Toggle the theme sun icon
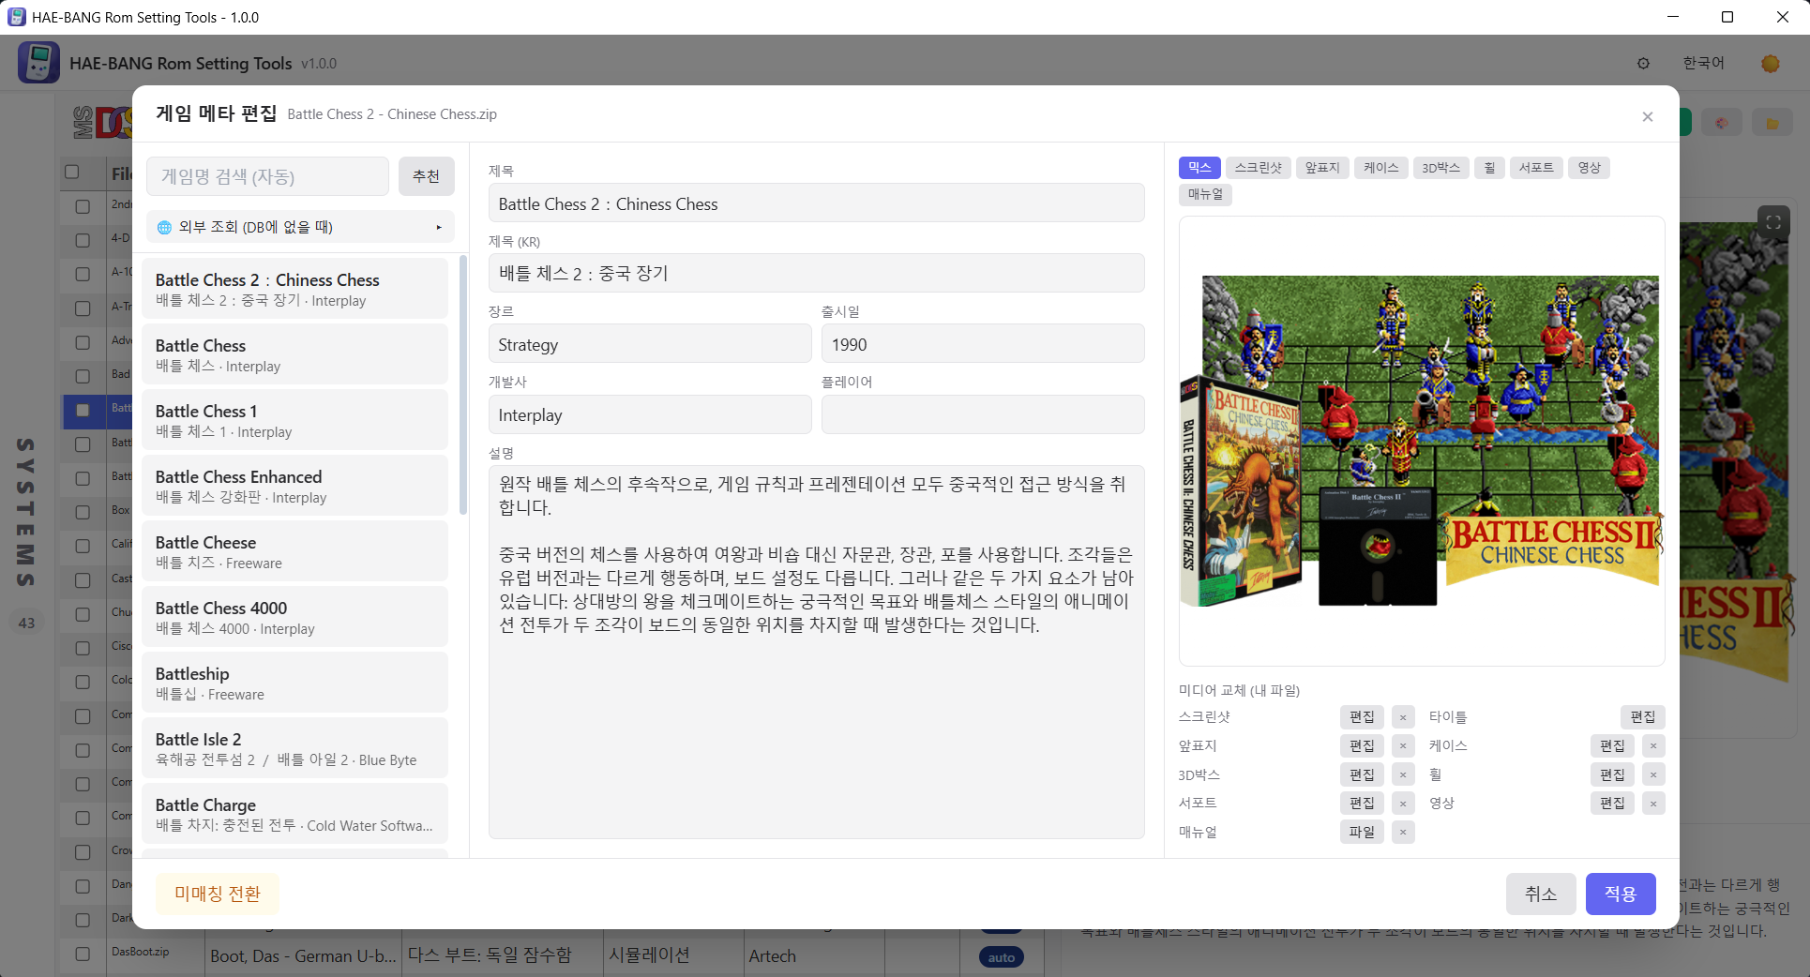Viewport: 1810px width, 977px height. coord(1771,63)
